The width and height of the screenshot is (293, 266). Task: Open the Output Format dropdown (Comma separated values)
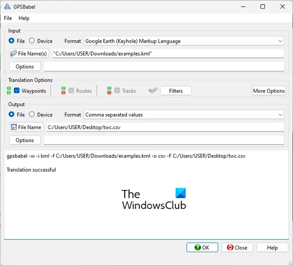point(184,115)
